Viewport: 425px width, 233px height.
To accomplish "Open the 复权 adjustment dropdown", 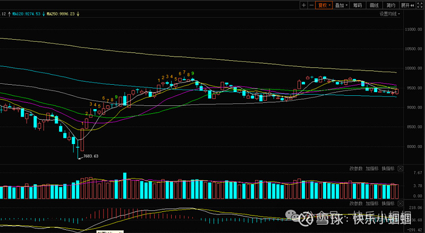I will (x=324, y=5).
